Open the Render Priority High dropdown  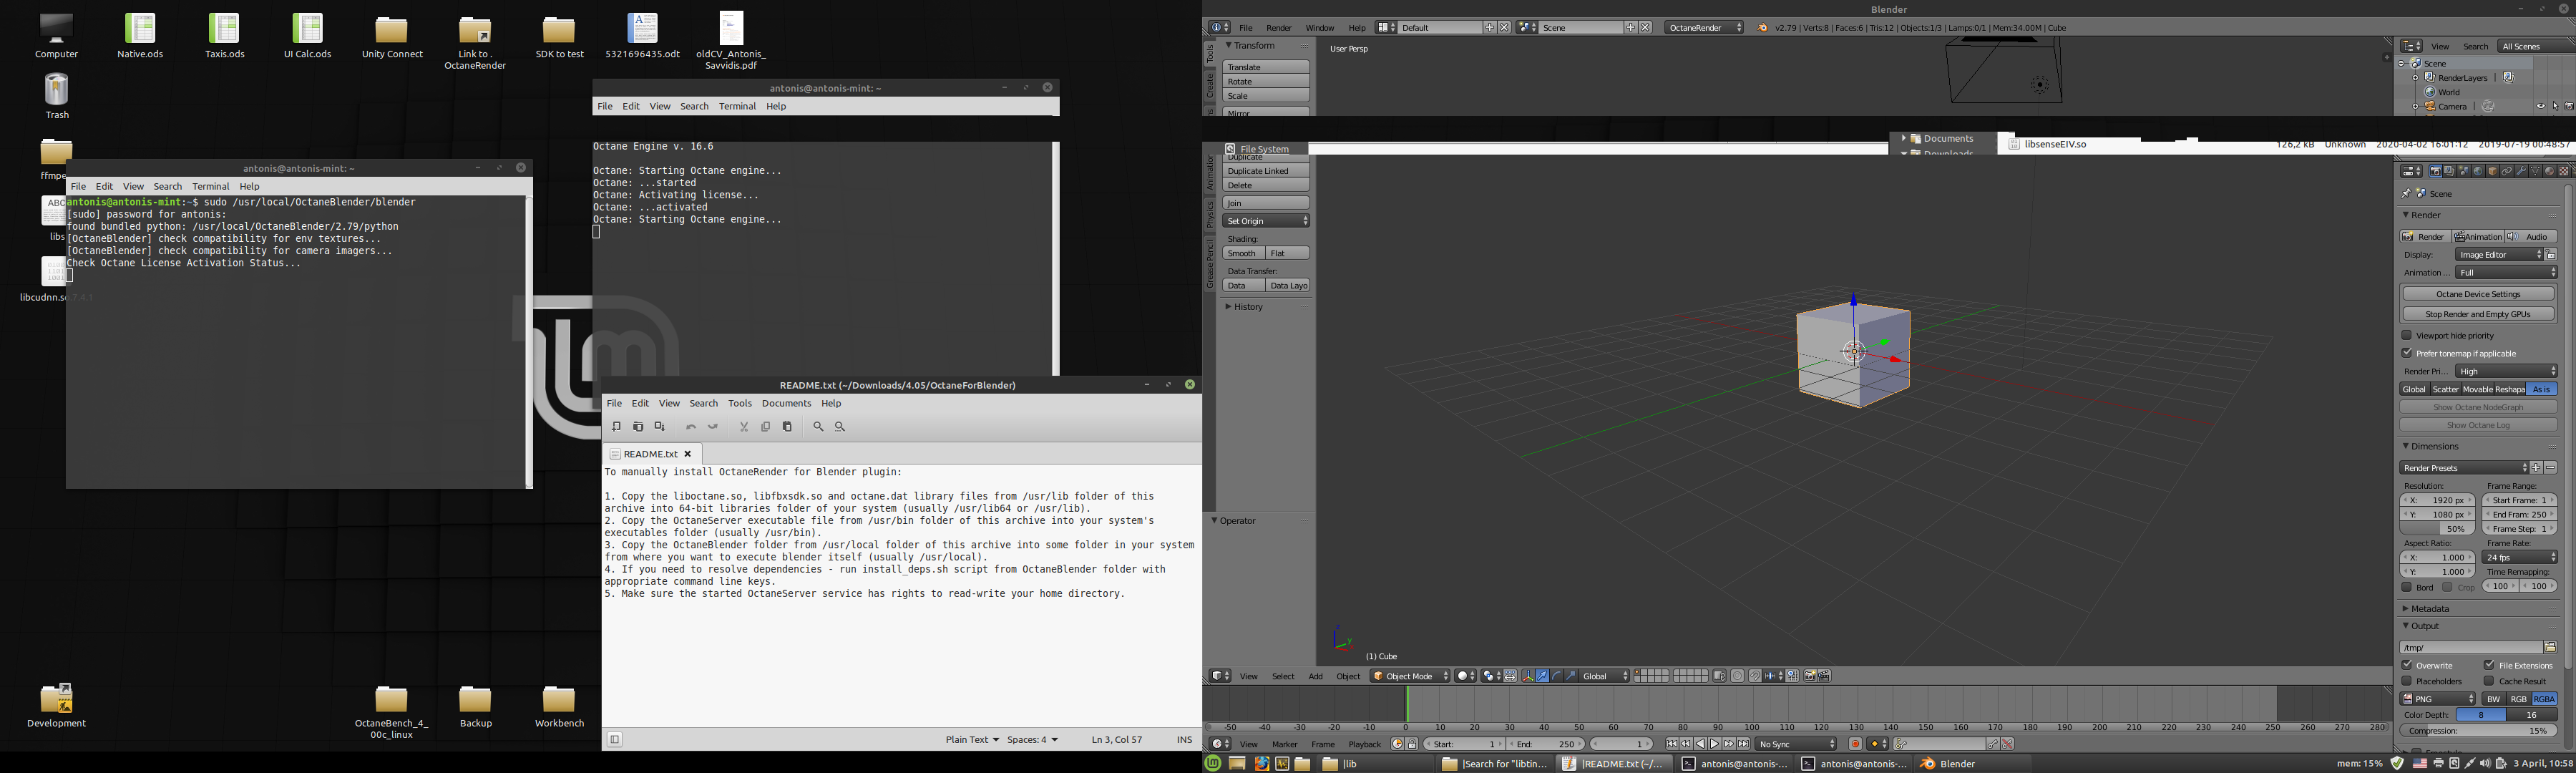click(2507, 371)
